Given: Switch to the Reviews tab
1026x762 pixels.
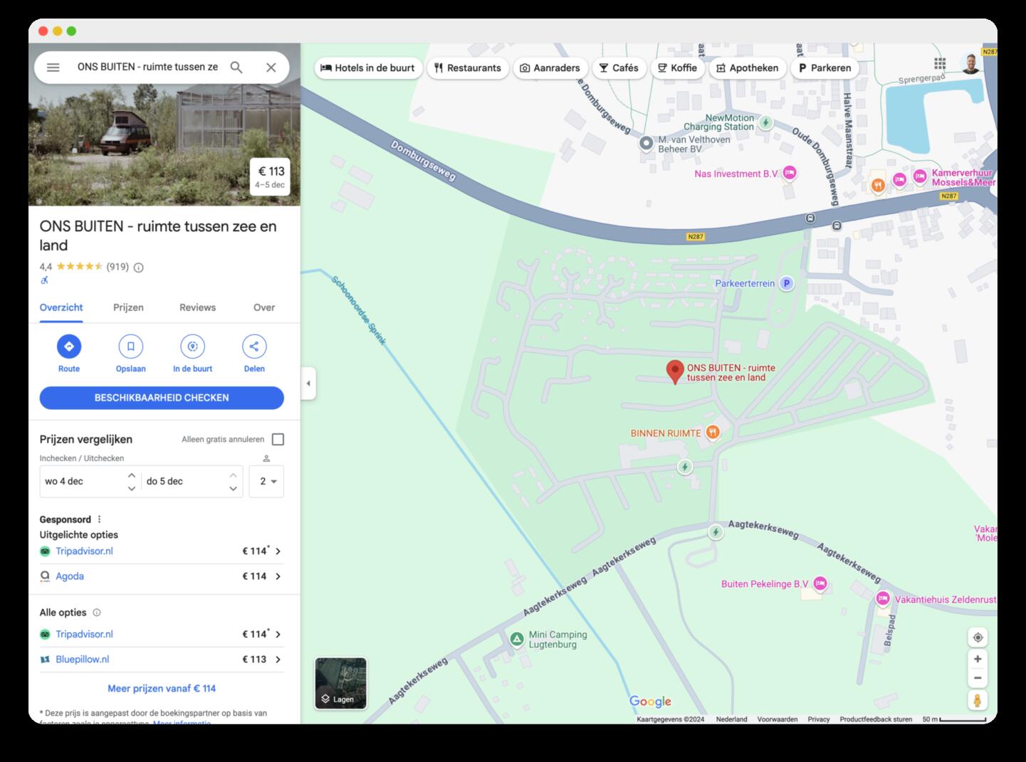Looking at the screenshot, I should point(197,307).
